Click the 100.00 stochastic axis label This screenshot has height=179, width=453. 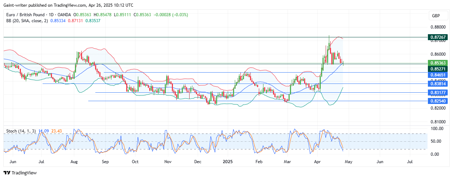[437, 129]
